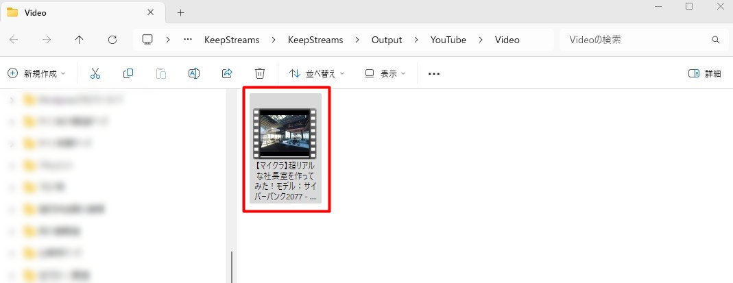Click the Share icon in the toolbar
733x283 pixels.
coord(227,73)
